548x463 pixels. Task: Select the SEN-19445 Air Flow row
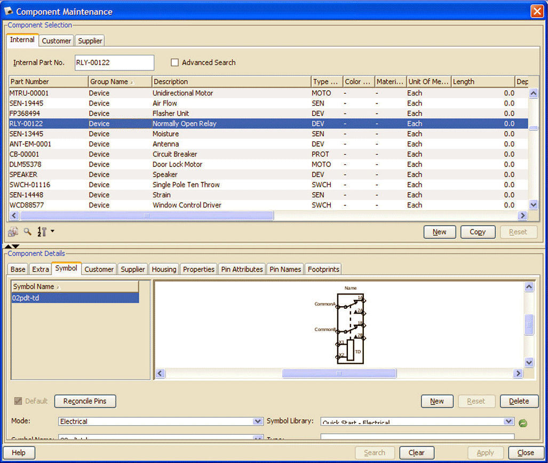(268, 103)
